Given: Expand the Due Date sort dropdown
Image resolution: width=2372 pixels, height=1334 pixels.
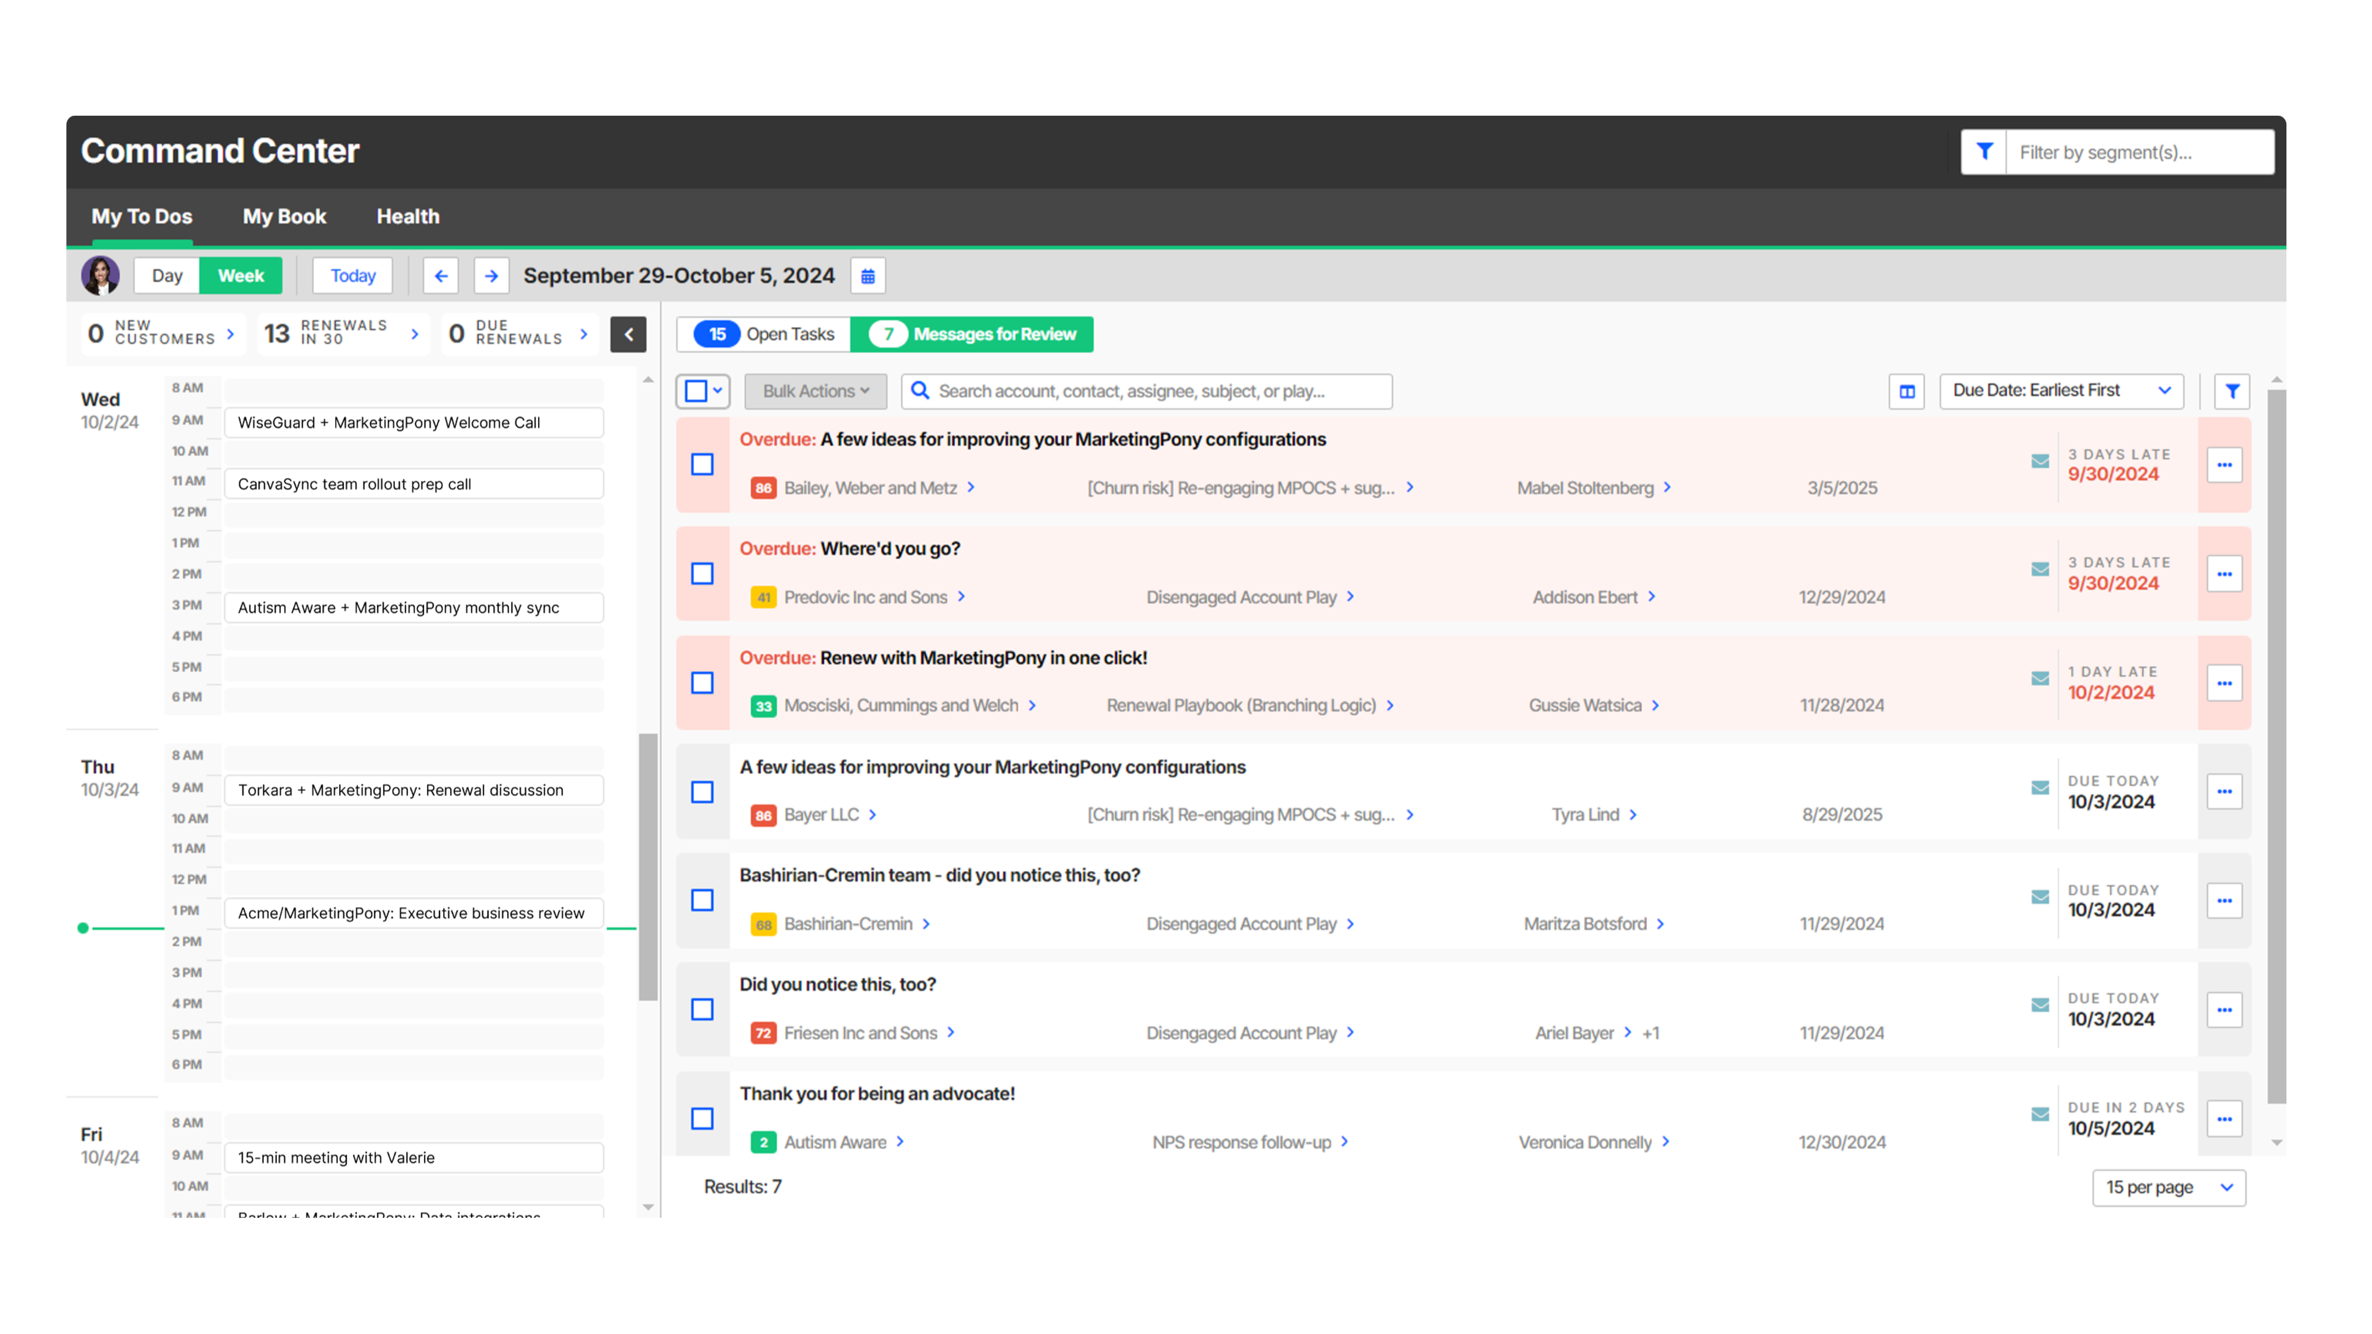Looking at the screenshot, I should [x=2061, y=390].
